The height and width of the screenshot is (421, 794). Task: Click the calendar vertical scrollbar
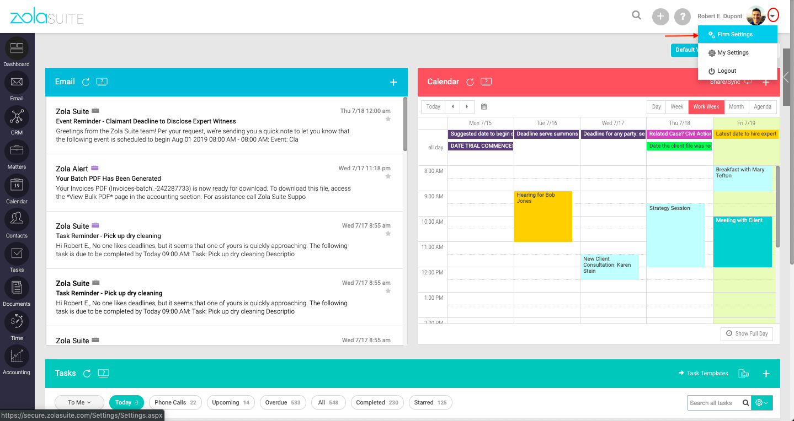click(778, 207)
